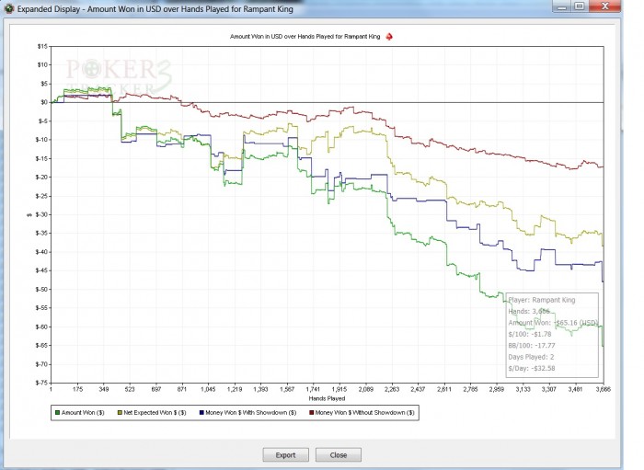This screenshot has height=470, width=644.
Task: Click the '2,959' x-axis tick label
Action: coord(496,389)
